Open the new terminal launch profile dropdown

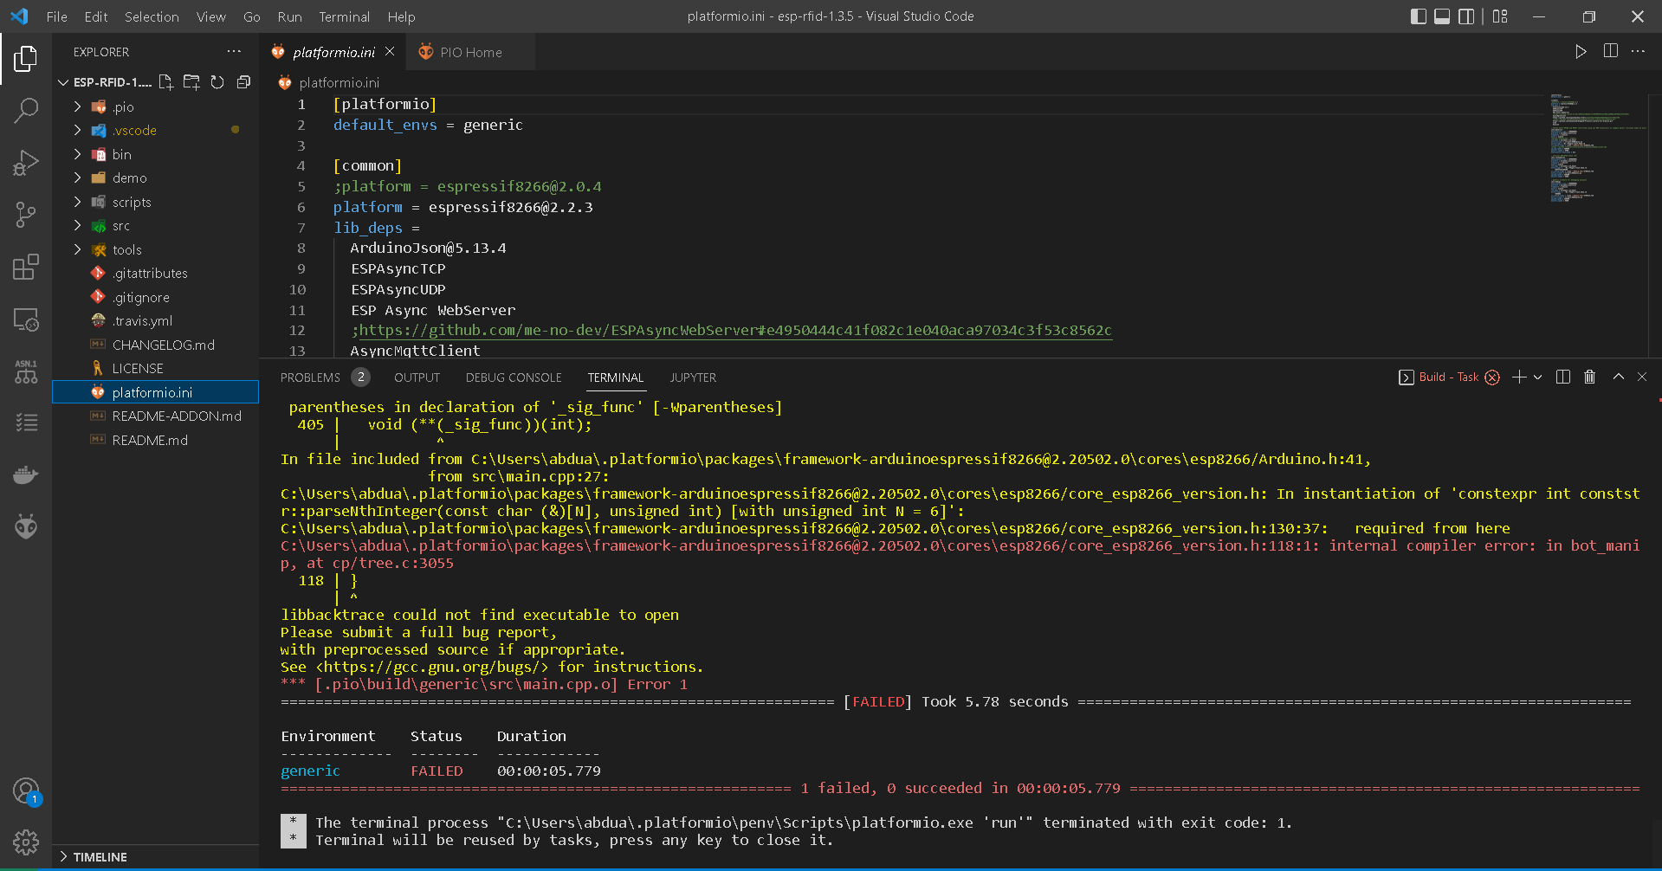(x=1538, y=377)
